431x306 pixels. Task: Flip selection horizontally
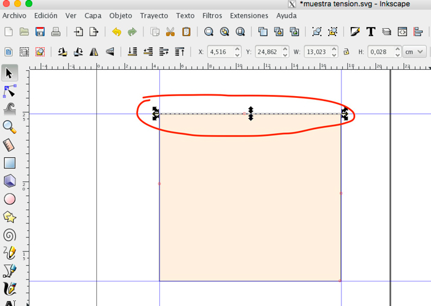click(x=94, y=51)
